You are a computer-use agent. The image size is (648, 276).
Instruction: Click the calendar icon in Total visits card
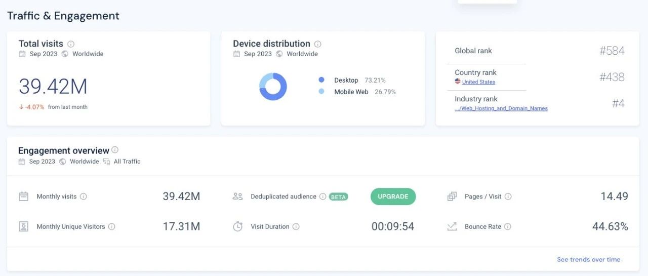22,54
